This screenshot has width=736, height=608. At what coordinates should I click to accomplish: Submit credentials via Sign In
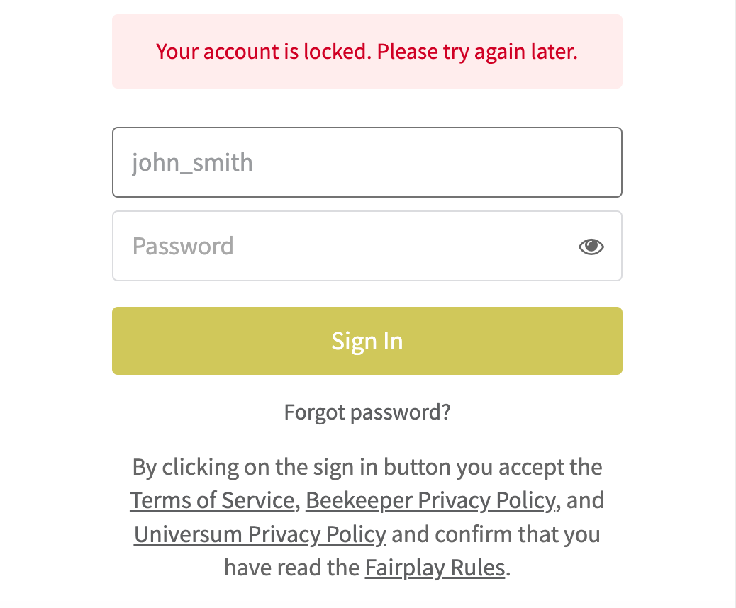367,341
